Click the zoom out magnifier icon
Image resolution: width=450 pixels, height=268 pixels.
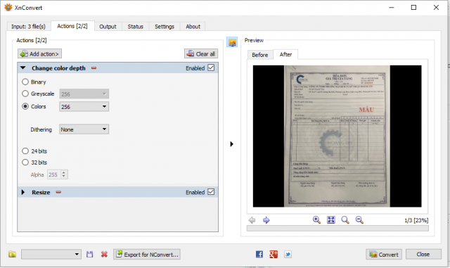coord(359,220)
